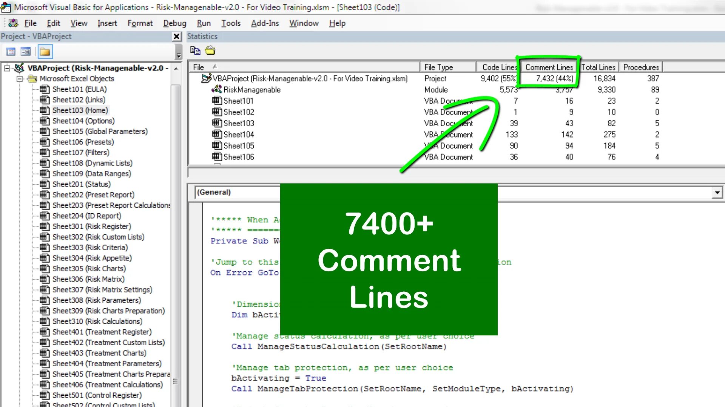
Task: Click VBAProject icon in statistics file list
Action: pyautogui.click(x=206, y=78)
